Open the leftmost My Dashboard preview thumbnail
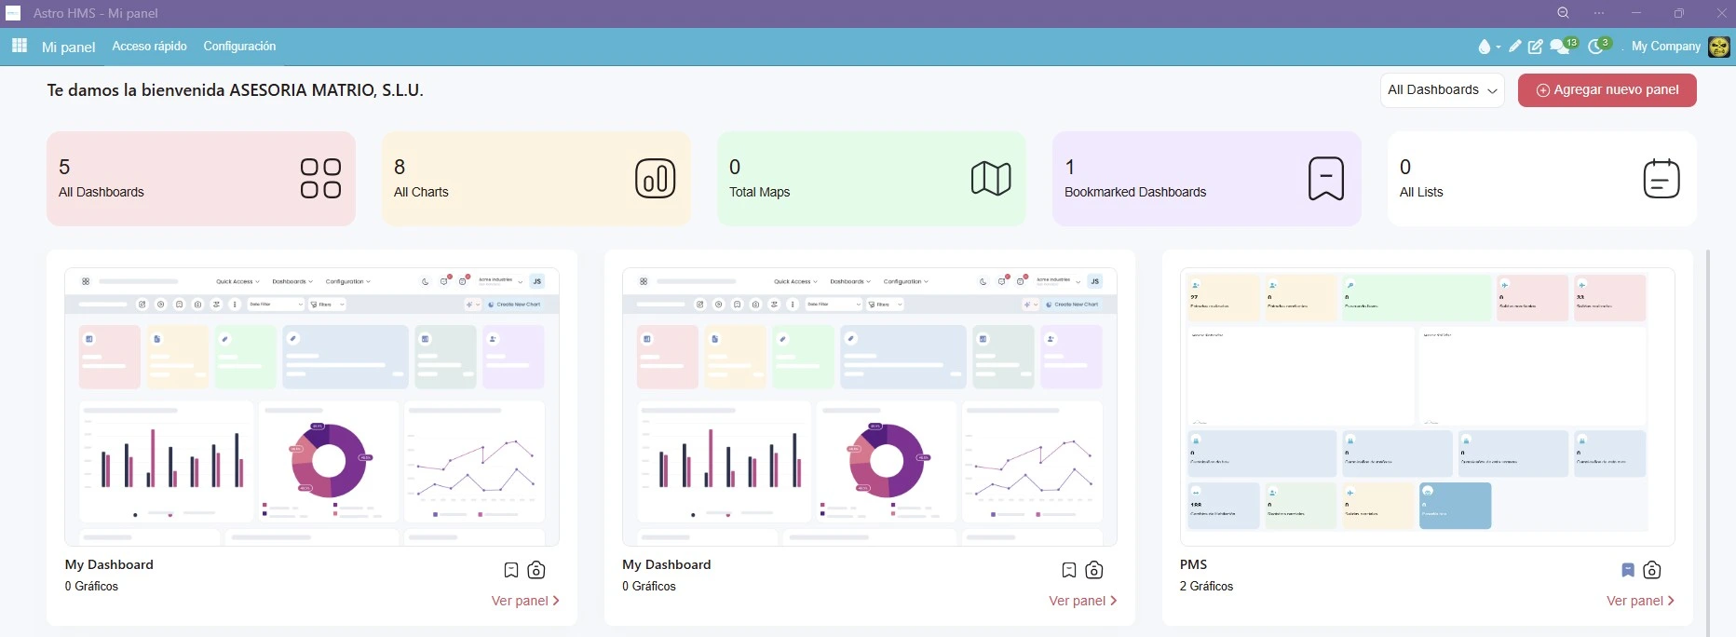The image size is (1736, 637). (312, 407)
